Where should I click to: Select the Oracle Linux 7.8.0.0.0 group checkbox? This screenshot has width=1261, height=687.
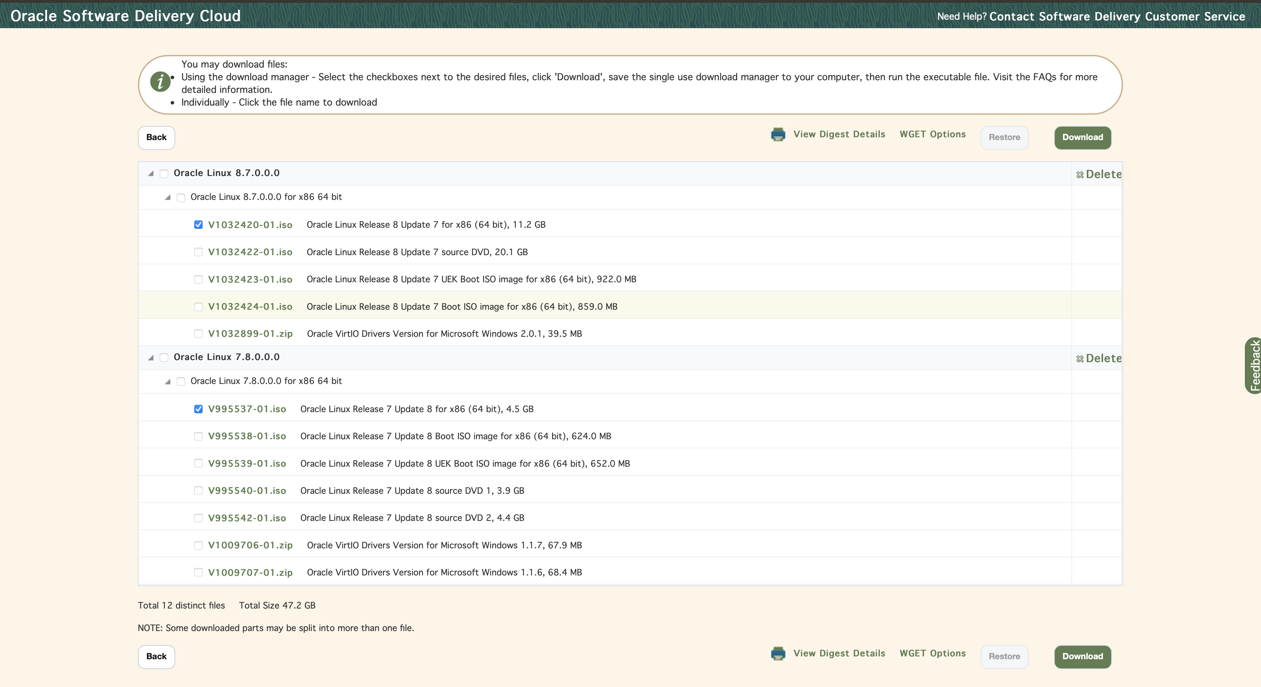164,358
